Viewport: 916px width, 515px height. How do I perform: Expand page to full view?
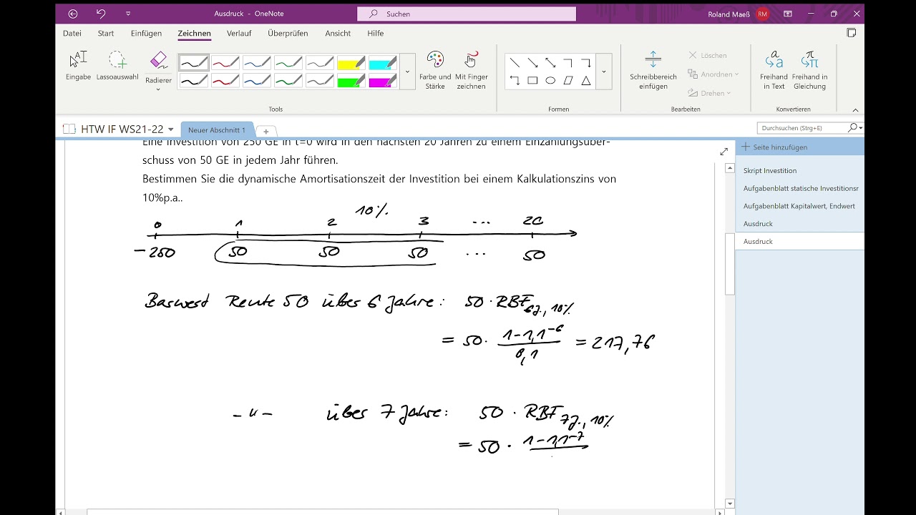pos(723,152)
